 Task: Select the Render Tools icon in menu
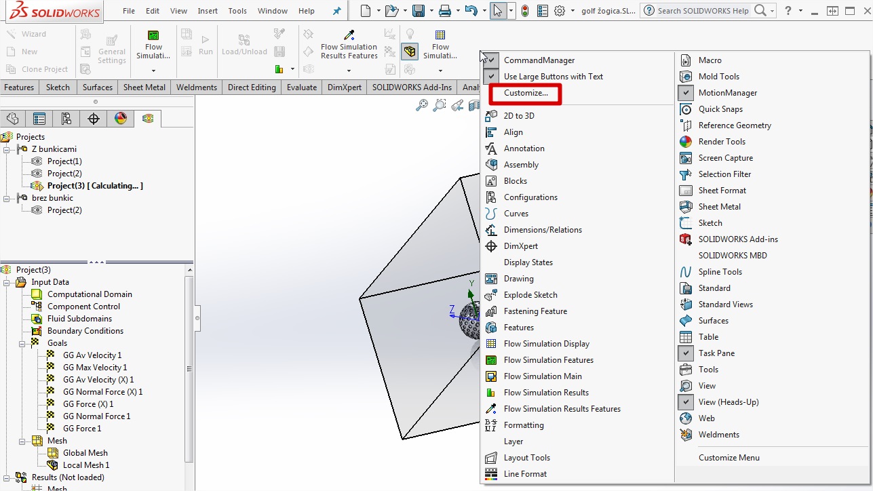tap(686, 142)
